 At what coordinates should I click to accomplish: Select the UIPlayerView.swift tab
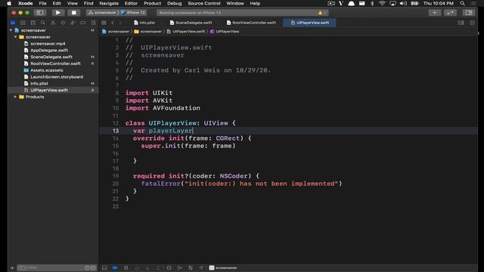click(x=309, y=23)
